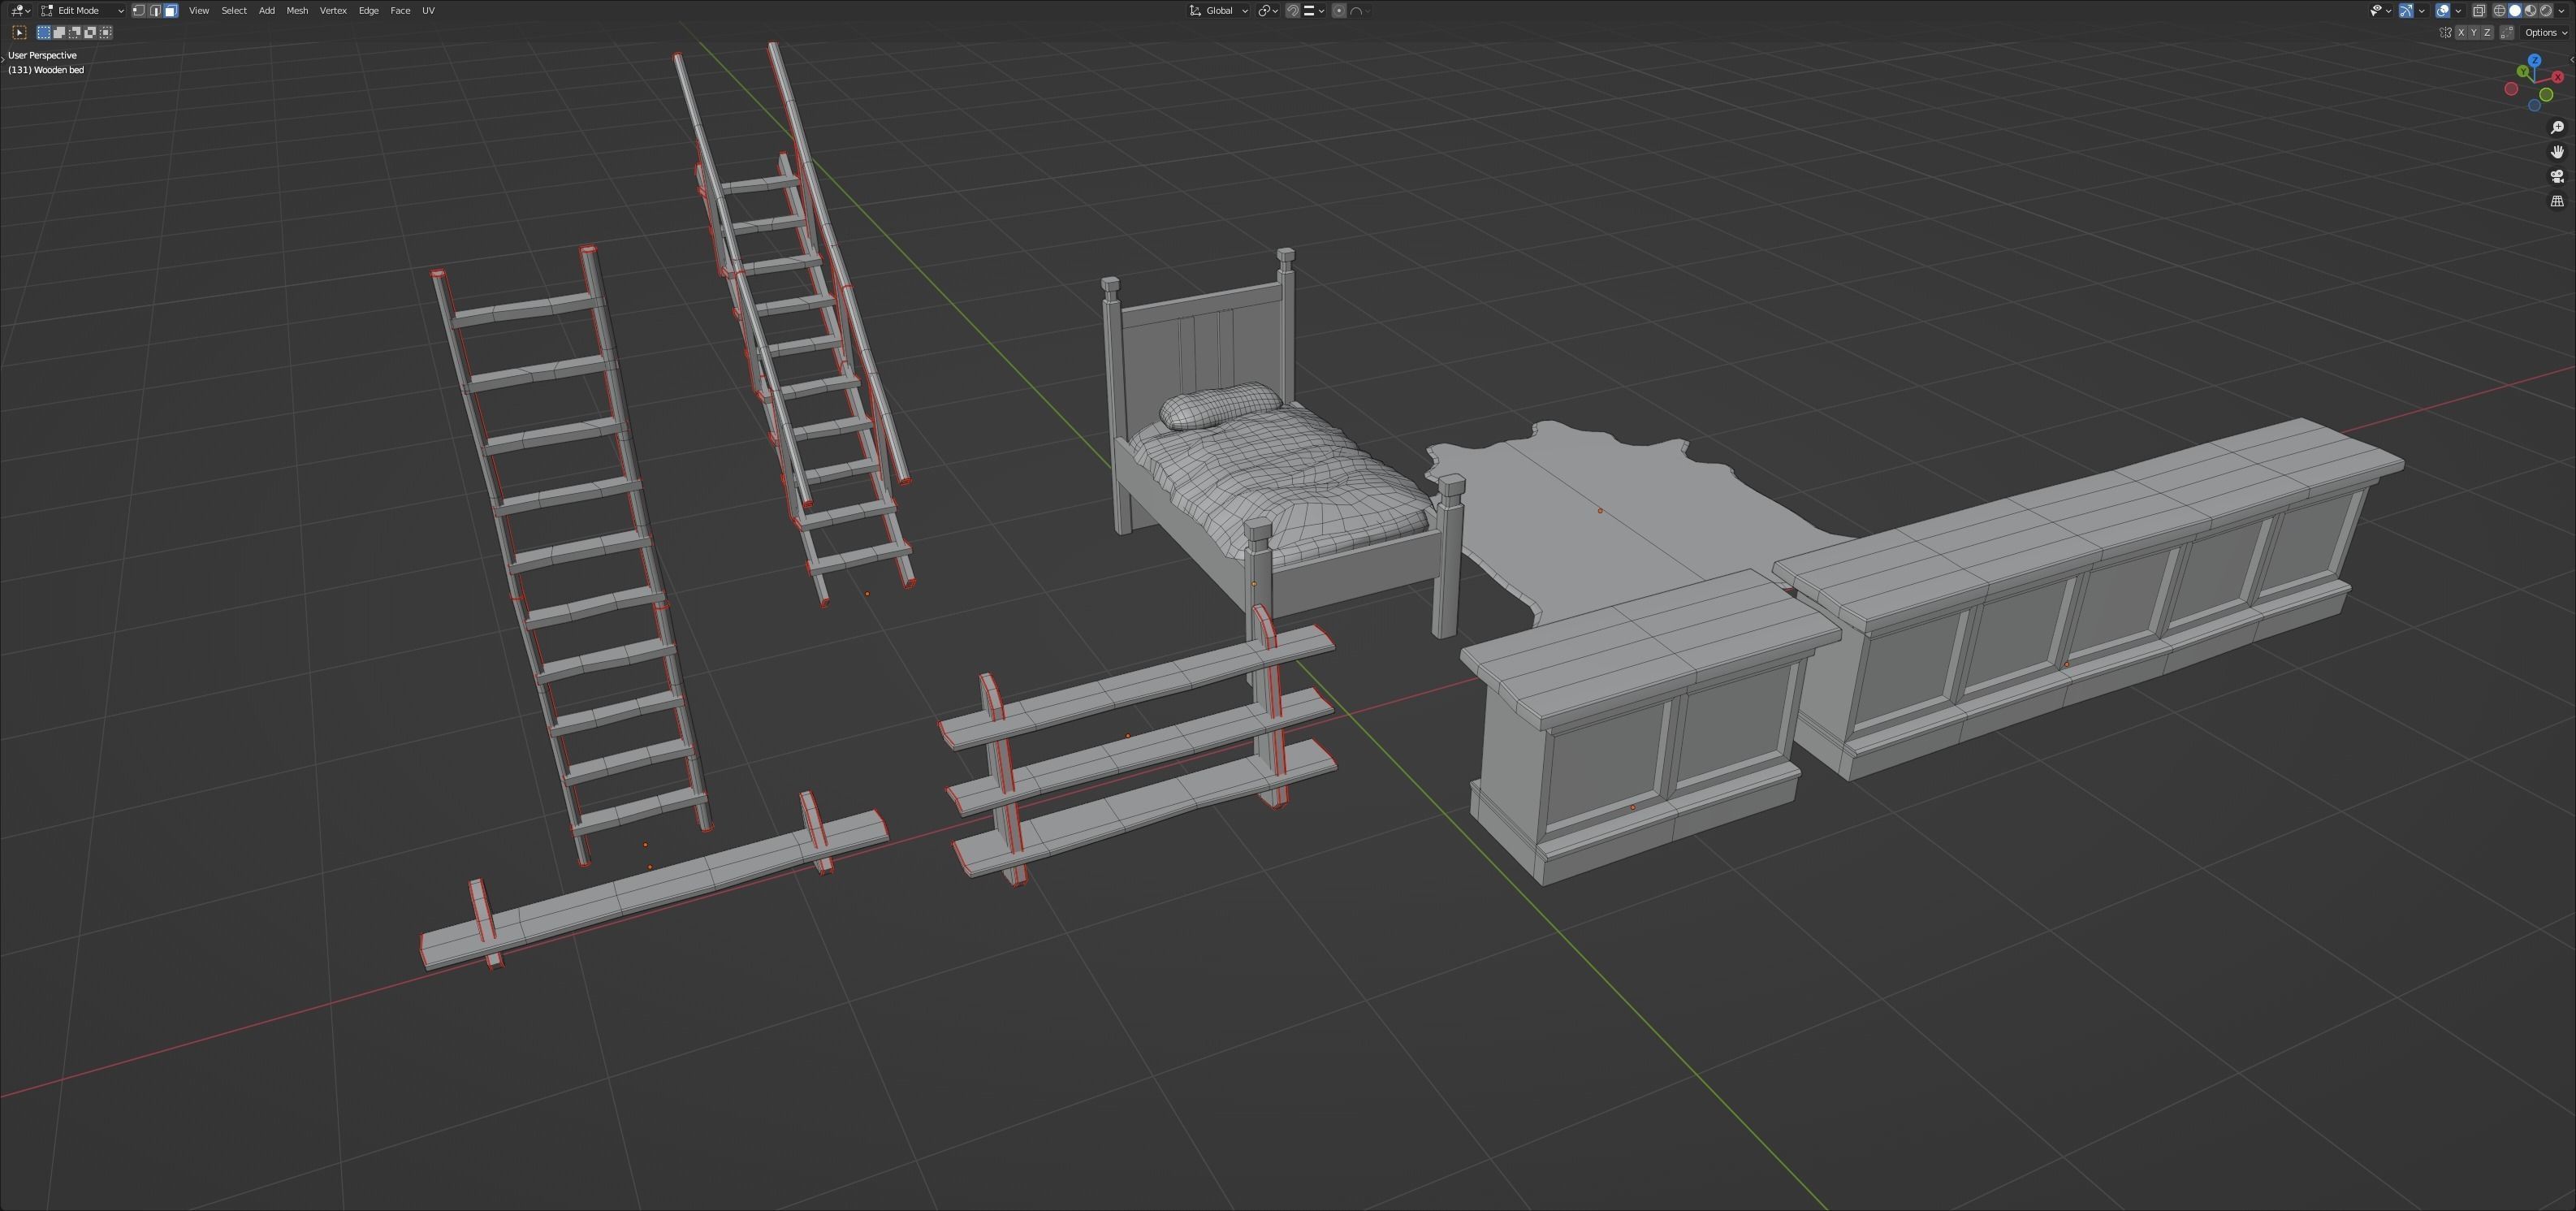This screenshot has height=1211, width=2576.
Task: Toggle the camera view icon
Action: point(2557,176)
